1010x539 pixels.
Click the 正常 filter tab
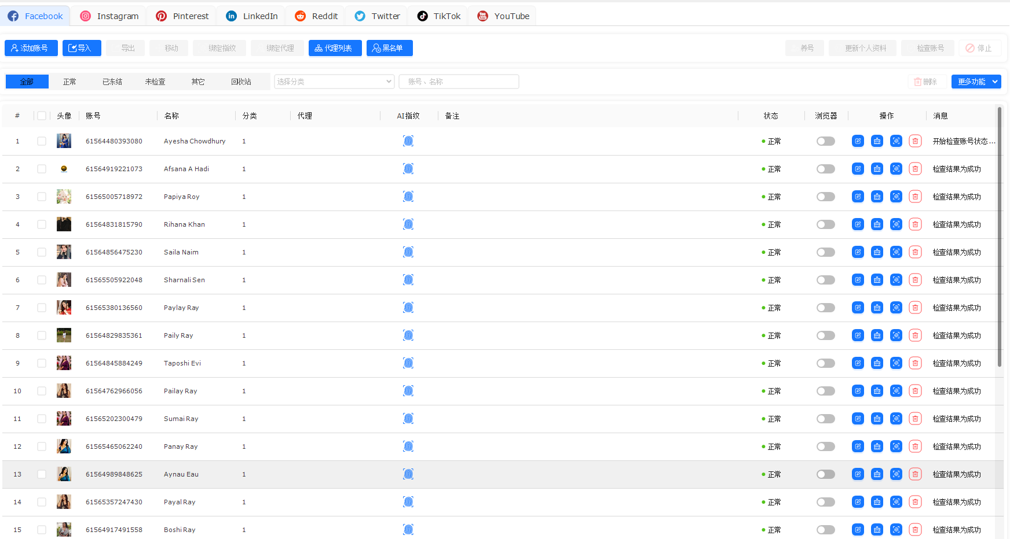(69, 82)
